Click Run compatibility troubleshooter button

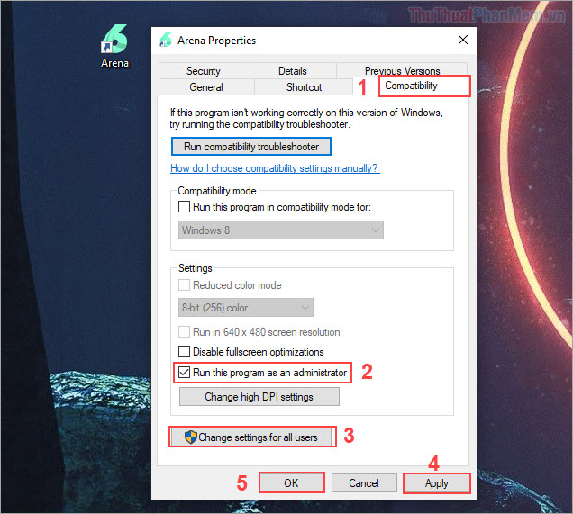tap(250, 147)
